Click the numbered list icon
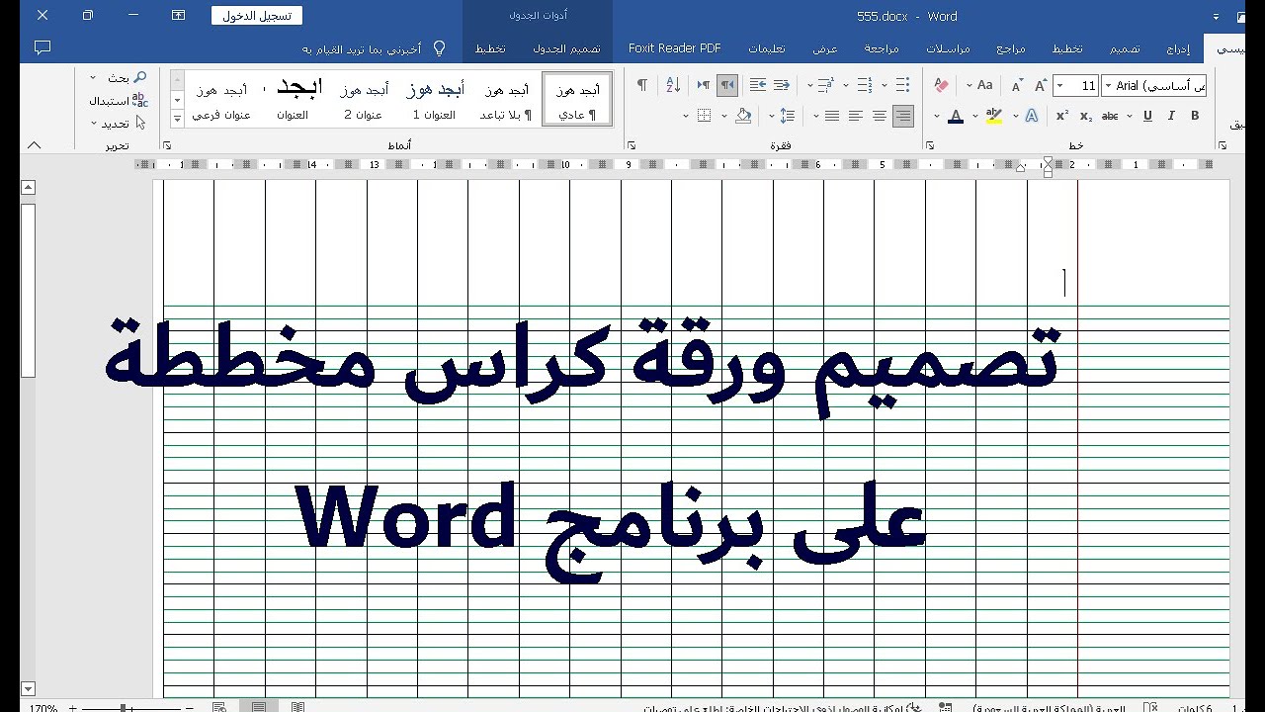 865,86
